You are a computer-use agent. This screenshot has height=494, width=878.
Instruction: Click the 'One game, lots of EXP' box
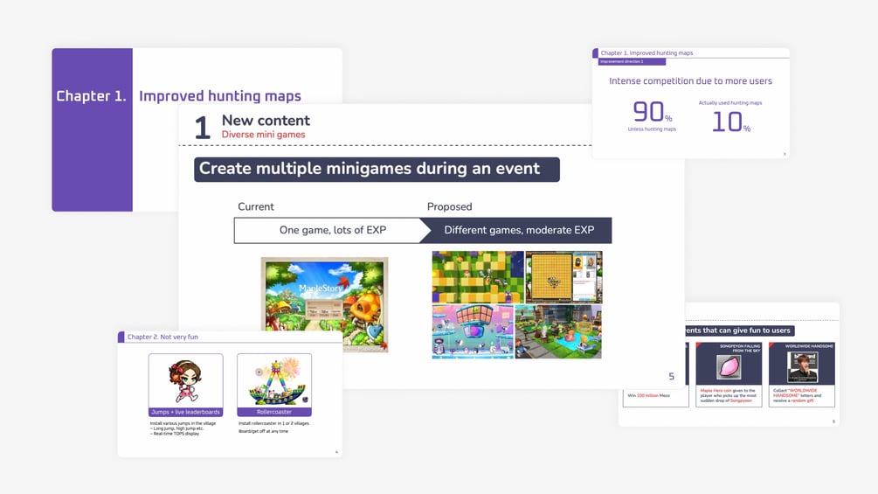[x=333, y=230]
